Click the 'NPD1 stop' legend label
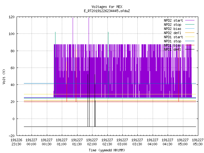The image size is (204, 153). coord(172,41)
